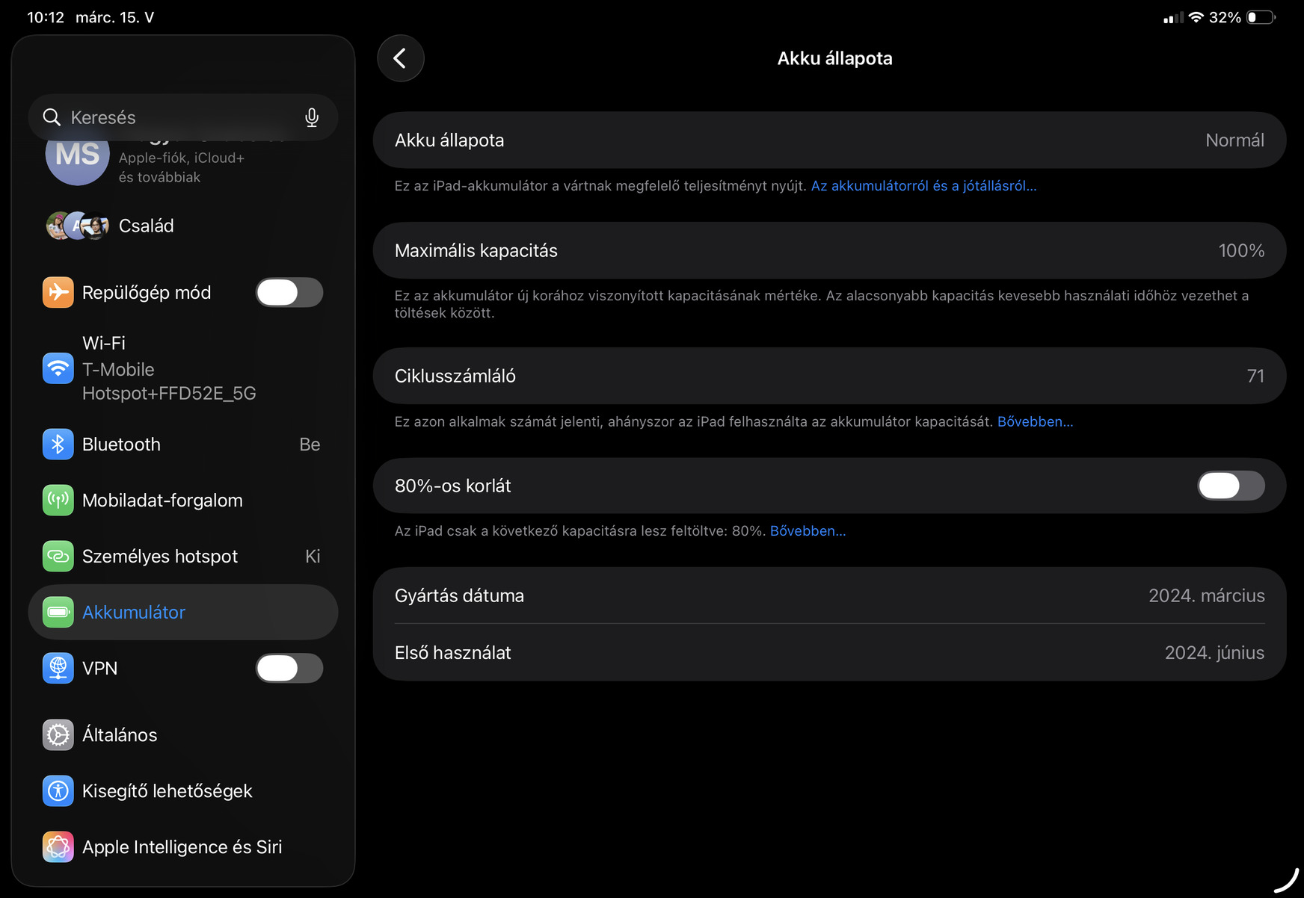Tap the microphone icon in search field
This screenshot has height=898, width=1304.
[312, 117]
